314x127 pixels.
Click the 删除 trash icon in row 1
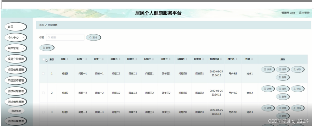pyautogui.click(x=279, y=77)
